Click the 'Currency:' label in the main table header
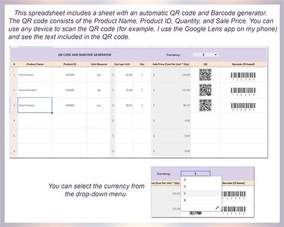Screen dimensions: 284x227 coord(173,55)
